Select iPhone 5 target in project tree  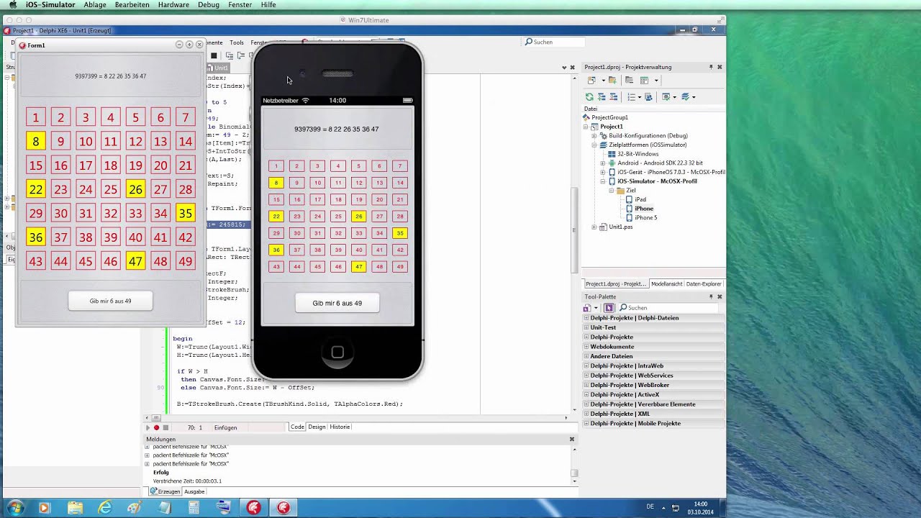[645, 217]
